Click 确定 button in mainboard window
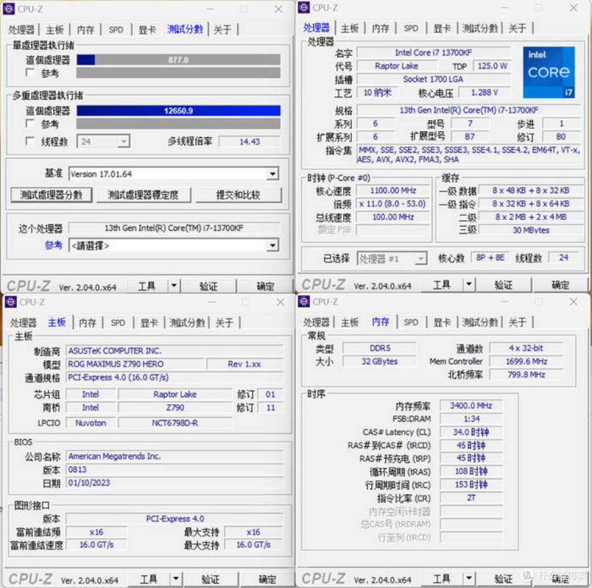The width and height of the screenshot is (592, 588). pos(267,579)
